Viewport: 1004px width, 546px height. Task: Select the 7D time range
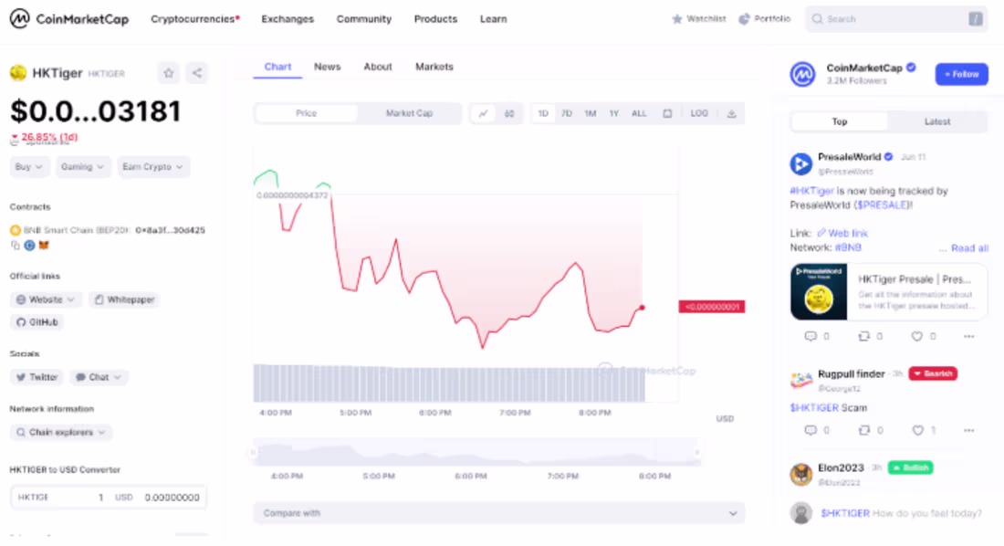[x=567, y=113]
